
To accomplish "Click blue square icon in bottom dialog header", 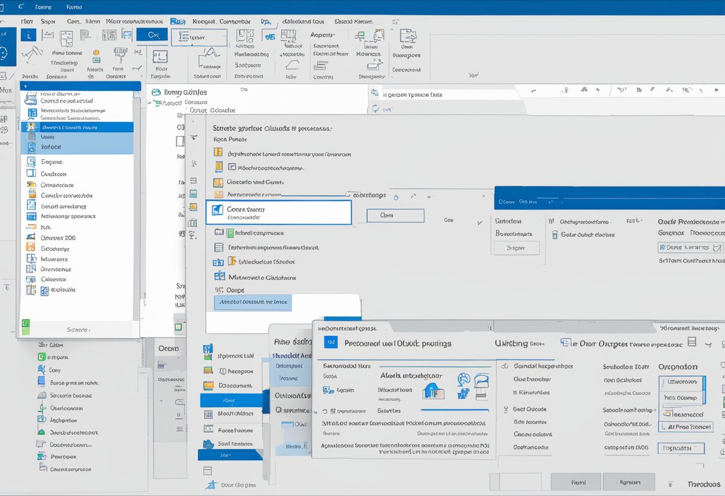I will click(x=331, y=342).
